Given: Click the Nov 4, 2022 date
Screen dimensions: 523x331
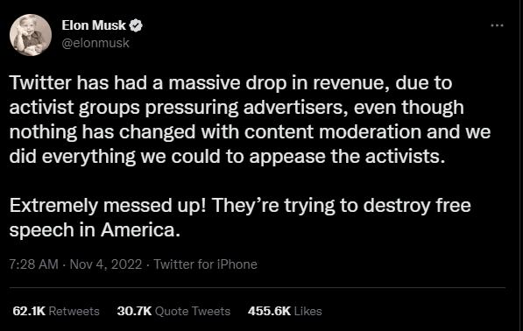Looking at the screenshot, I should [x=106, y=264].
